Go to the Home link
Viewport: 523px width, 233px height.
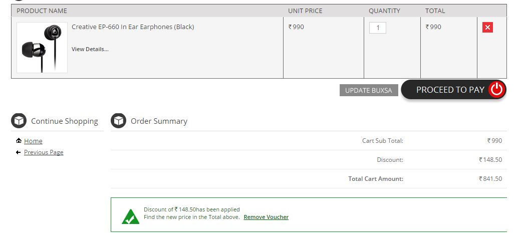[33, 141]
